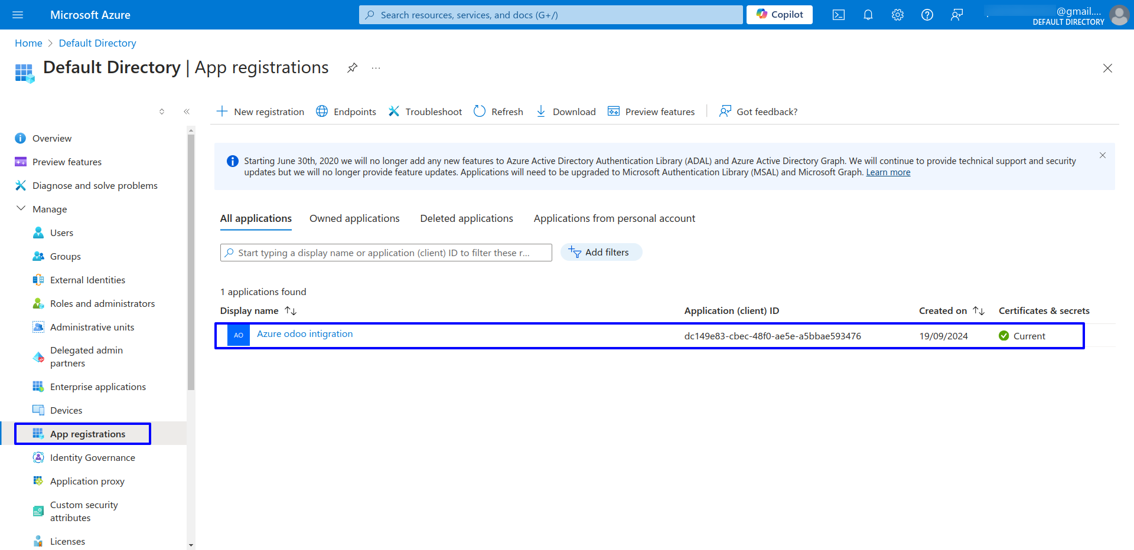Pin the App registrations page
Image resolution: width=1134 pixels, height=550 pixels.
point(352,68)
